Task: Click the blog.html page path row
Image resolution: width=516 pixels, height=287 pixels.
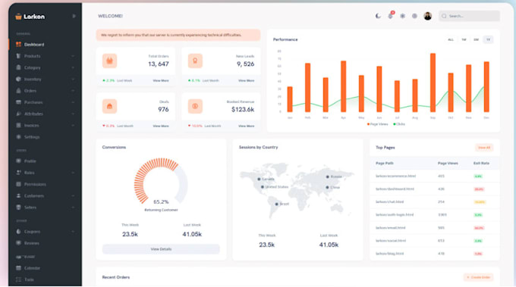Action: click(x=434, y=254)
